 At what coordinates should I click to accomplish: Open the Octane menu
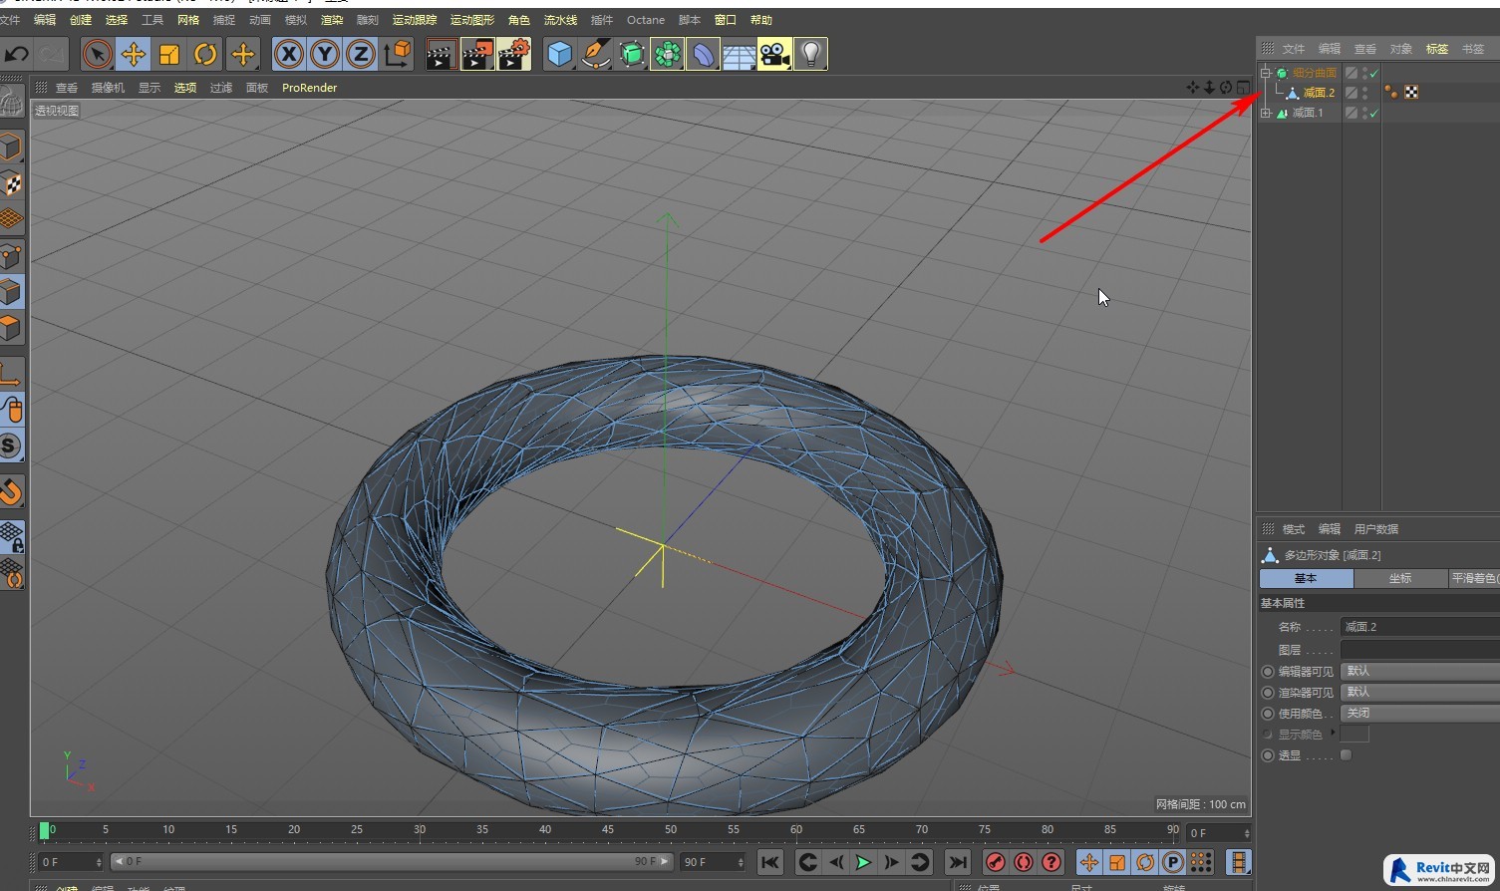point(646,20)
